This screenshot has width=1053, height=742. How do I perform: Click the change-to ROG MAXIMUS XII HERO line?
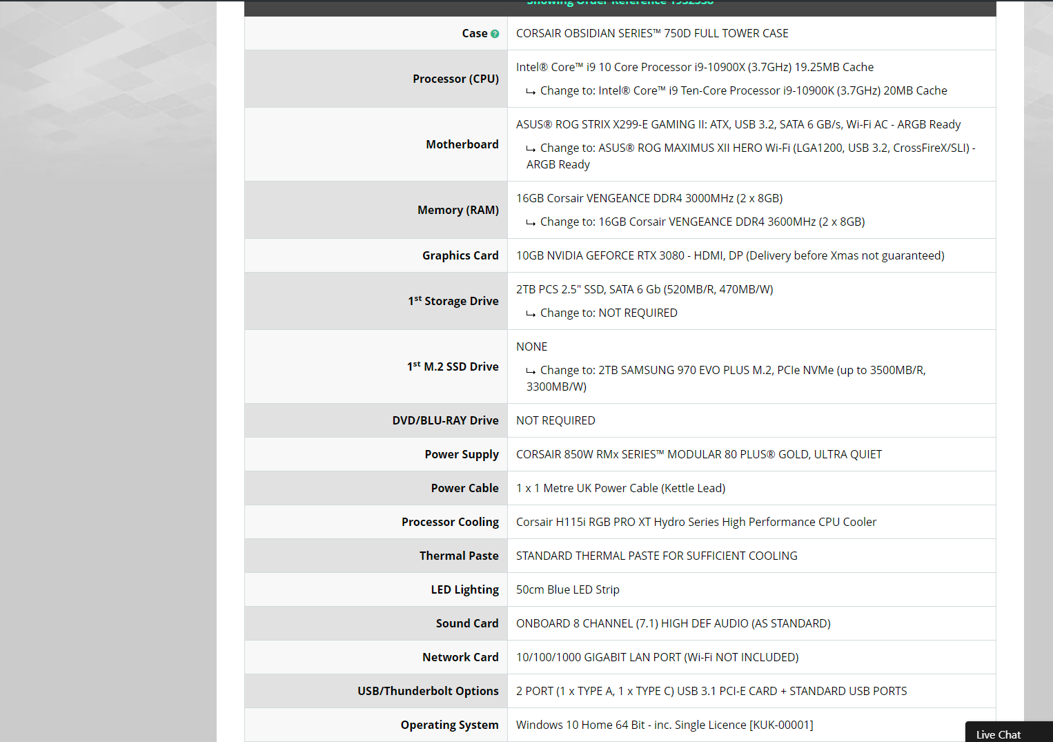click(751, 156)
